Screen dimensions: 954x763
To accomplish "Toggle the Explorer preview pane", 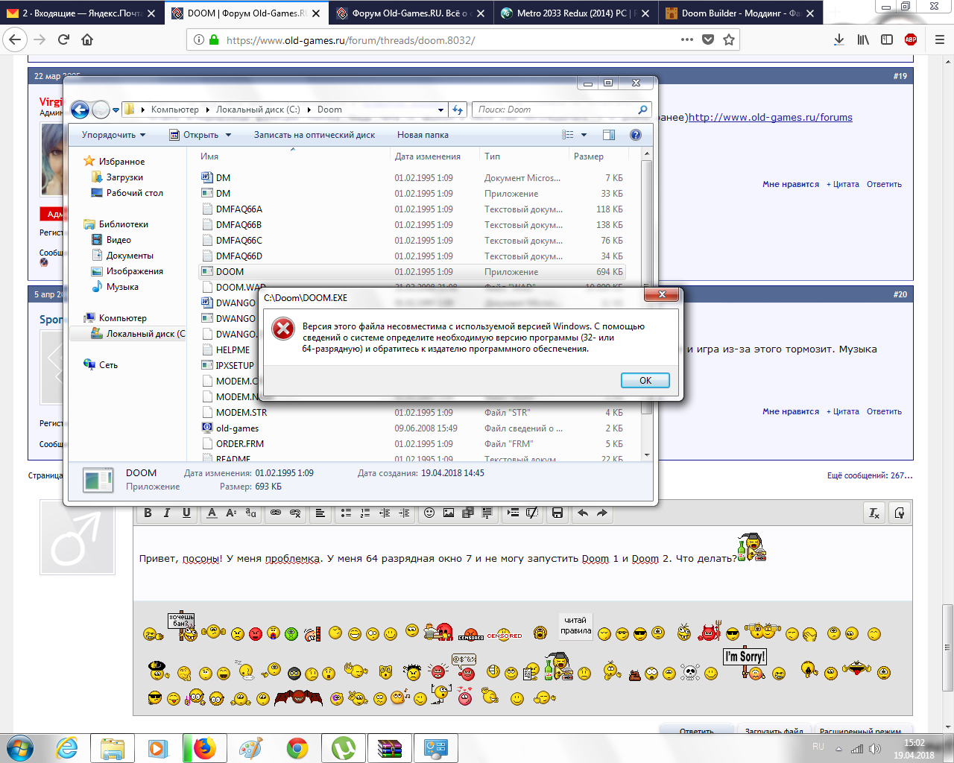I will tap(609, 135).
